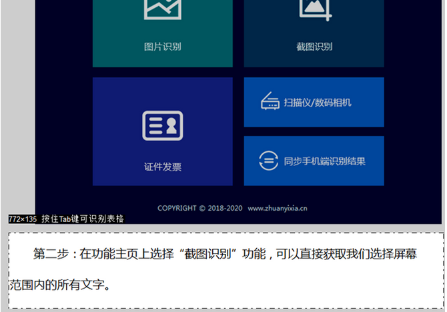Click the 范围内的所有文字 text line
The image size is (447, 312).
point(59,285)
